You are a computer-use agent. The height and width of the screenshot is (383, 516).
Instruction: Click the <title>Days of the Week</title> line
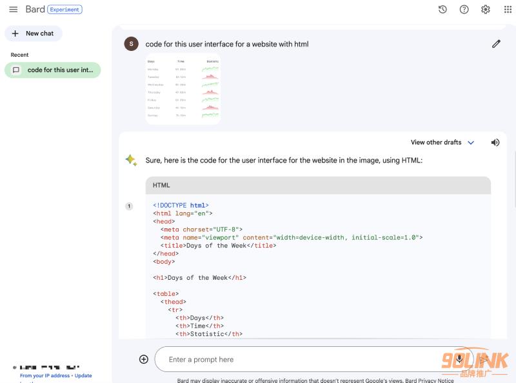(x=218, y=246)
